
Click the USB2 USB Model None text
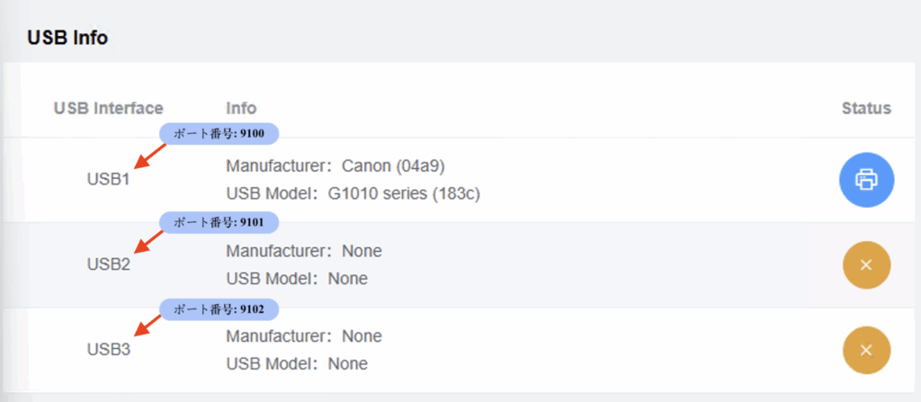[x=347, y=279]
